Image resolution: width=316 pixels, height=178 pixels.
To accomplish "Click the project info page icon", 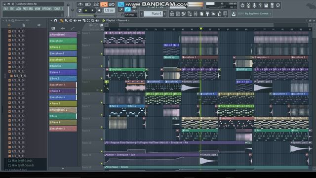I will tap(201, 14).
